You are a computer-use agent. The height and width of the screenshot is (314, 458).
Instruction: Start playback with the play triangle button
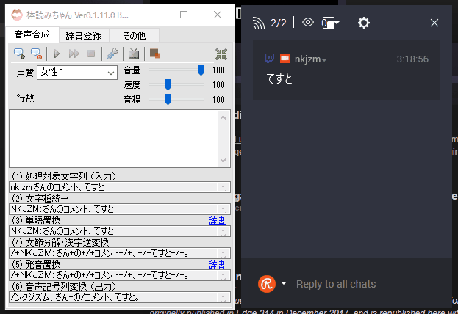coord(57,54)
